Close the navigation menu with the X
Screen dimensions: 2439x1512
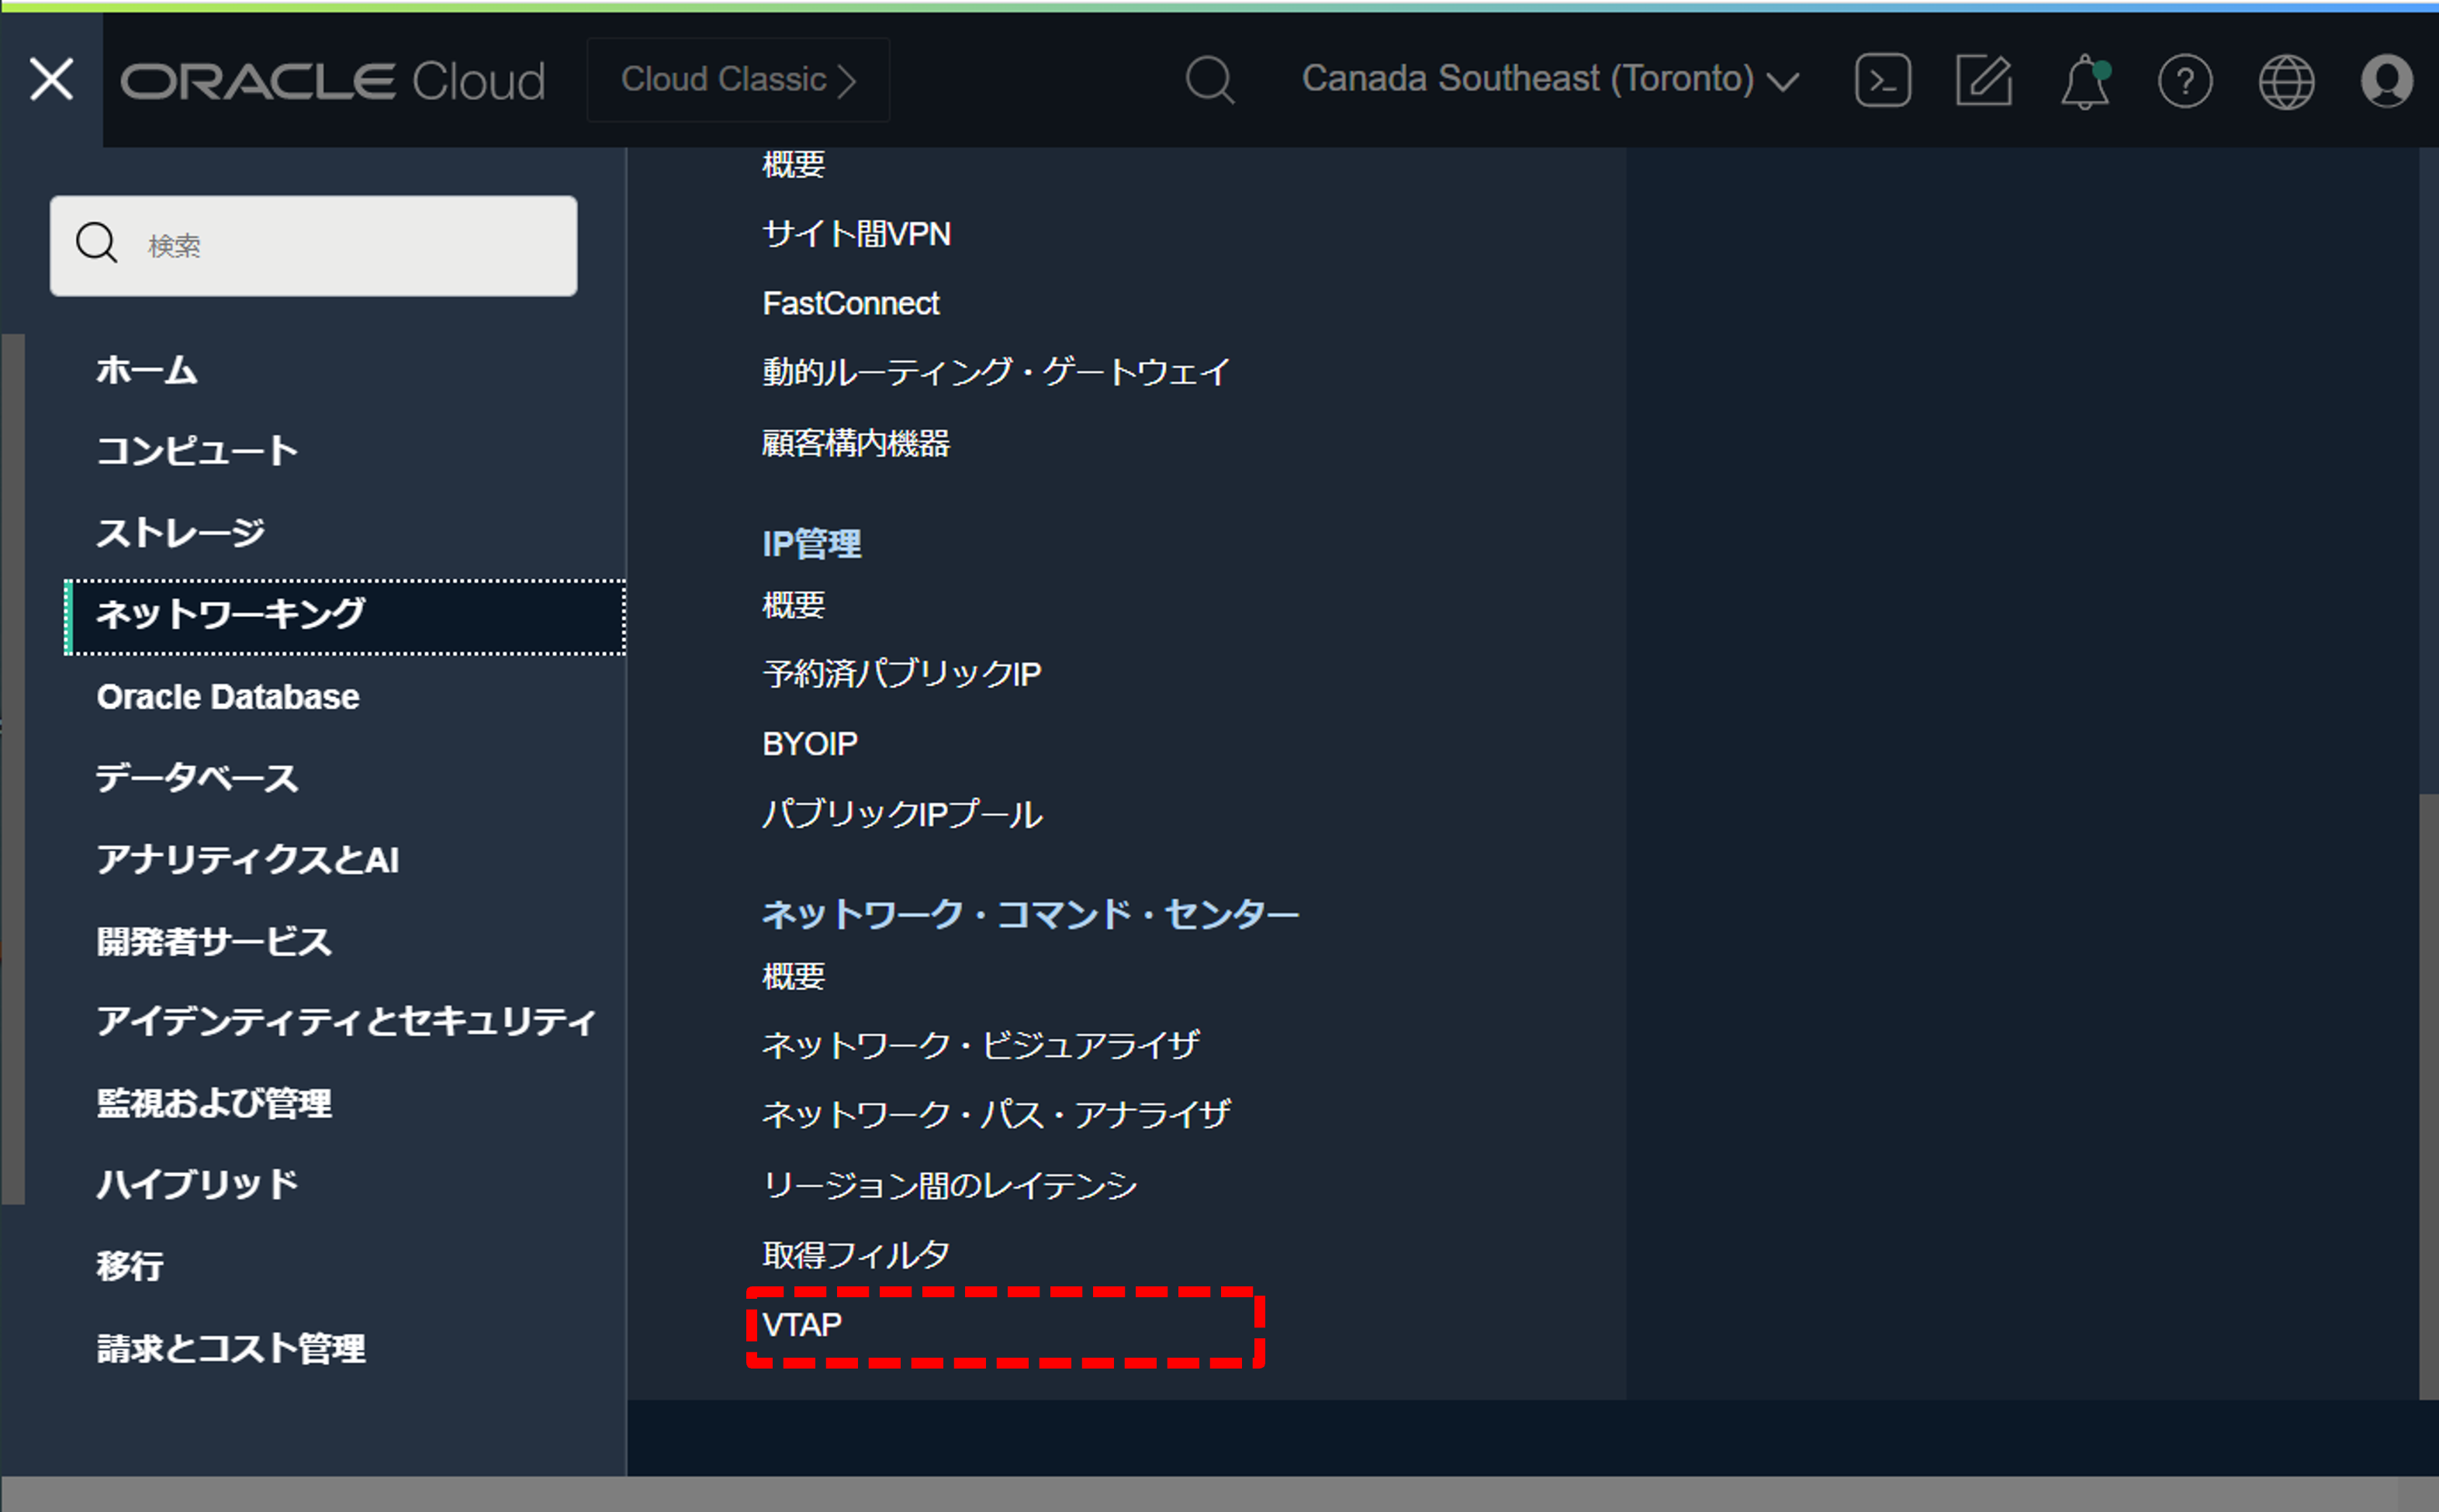[x=51, y=79]
